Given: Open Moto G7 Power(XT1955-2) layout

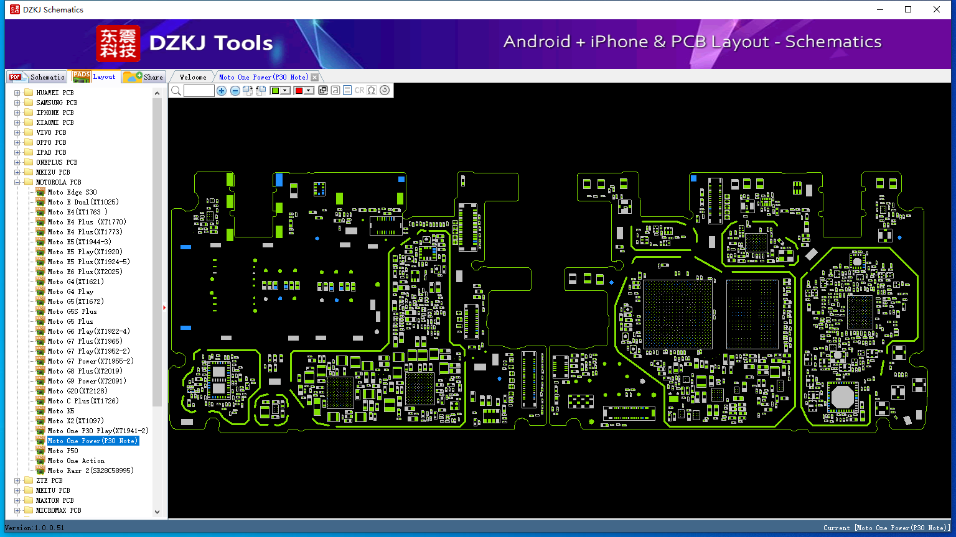Looking at the screenshot, I should [x=90, y=361].
